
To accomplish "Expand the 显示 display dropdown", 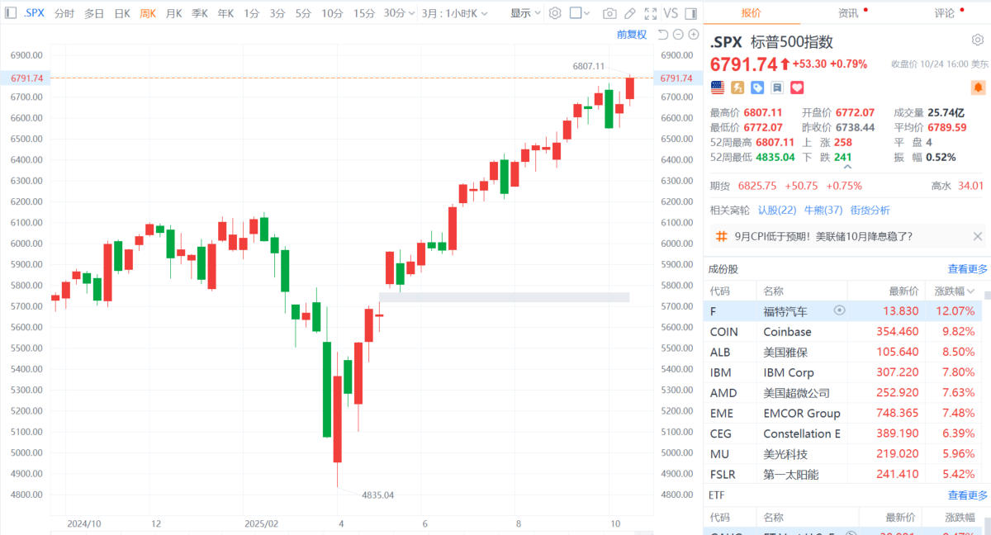I will pos(525,13).
